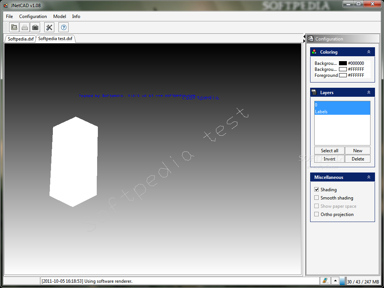Click the '#000000' hex value text

356,63
